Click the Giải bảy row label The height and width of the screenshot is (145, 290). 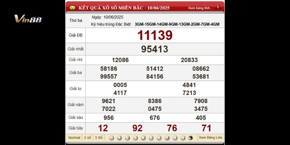tap(76, 128)
